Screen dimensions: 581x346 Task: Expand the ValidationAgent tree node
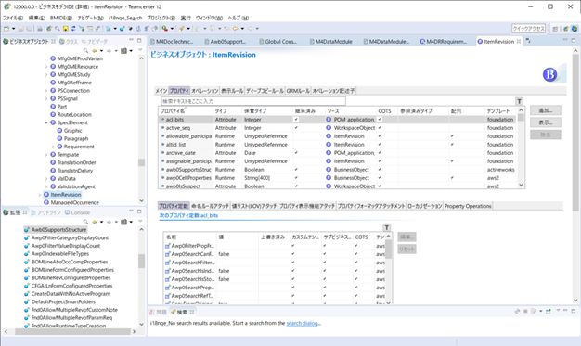[x=46, y=186]
